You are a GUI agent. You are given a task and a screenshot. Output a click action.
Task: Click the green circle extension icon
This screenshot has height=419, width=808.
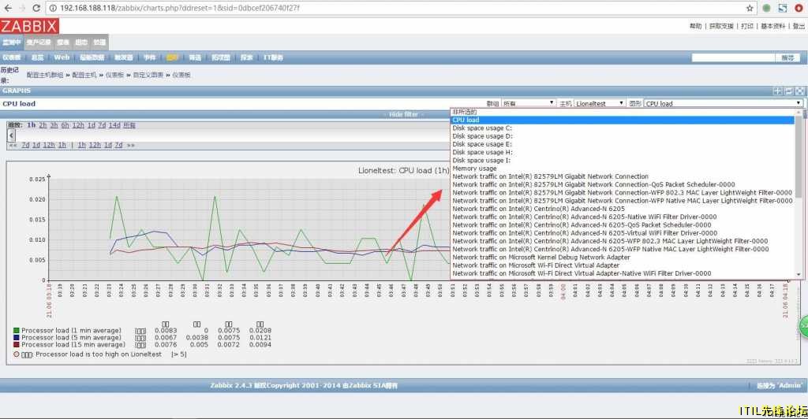point(766,8)
